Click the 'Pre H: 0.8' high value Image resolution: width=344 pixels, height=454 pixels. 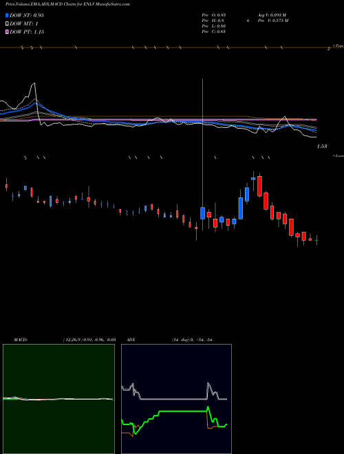click(213, 21)
